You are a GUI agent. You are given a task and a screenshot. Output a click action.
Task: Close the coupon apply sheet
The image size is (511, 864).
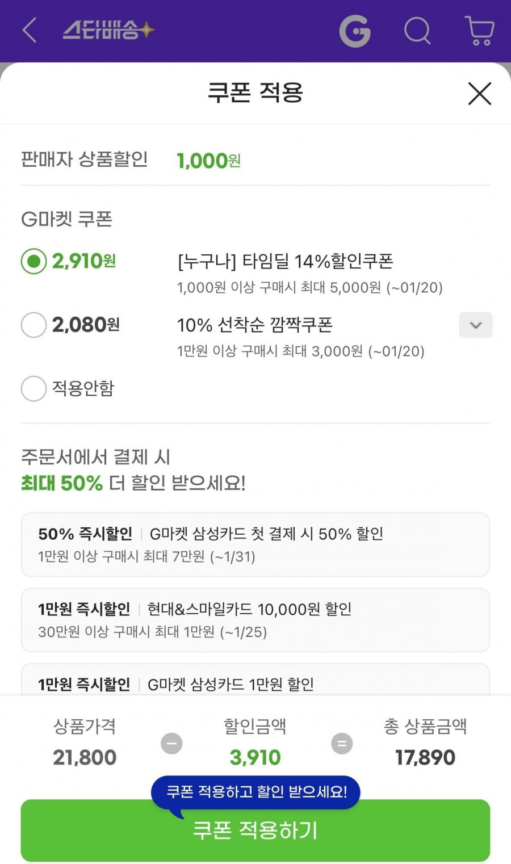479,94
